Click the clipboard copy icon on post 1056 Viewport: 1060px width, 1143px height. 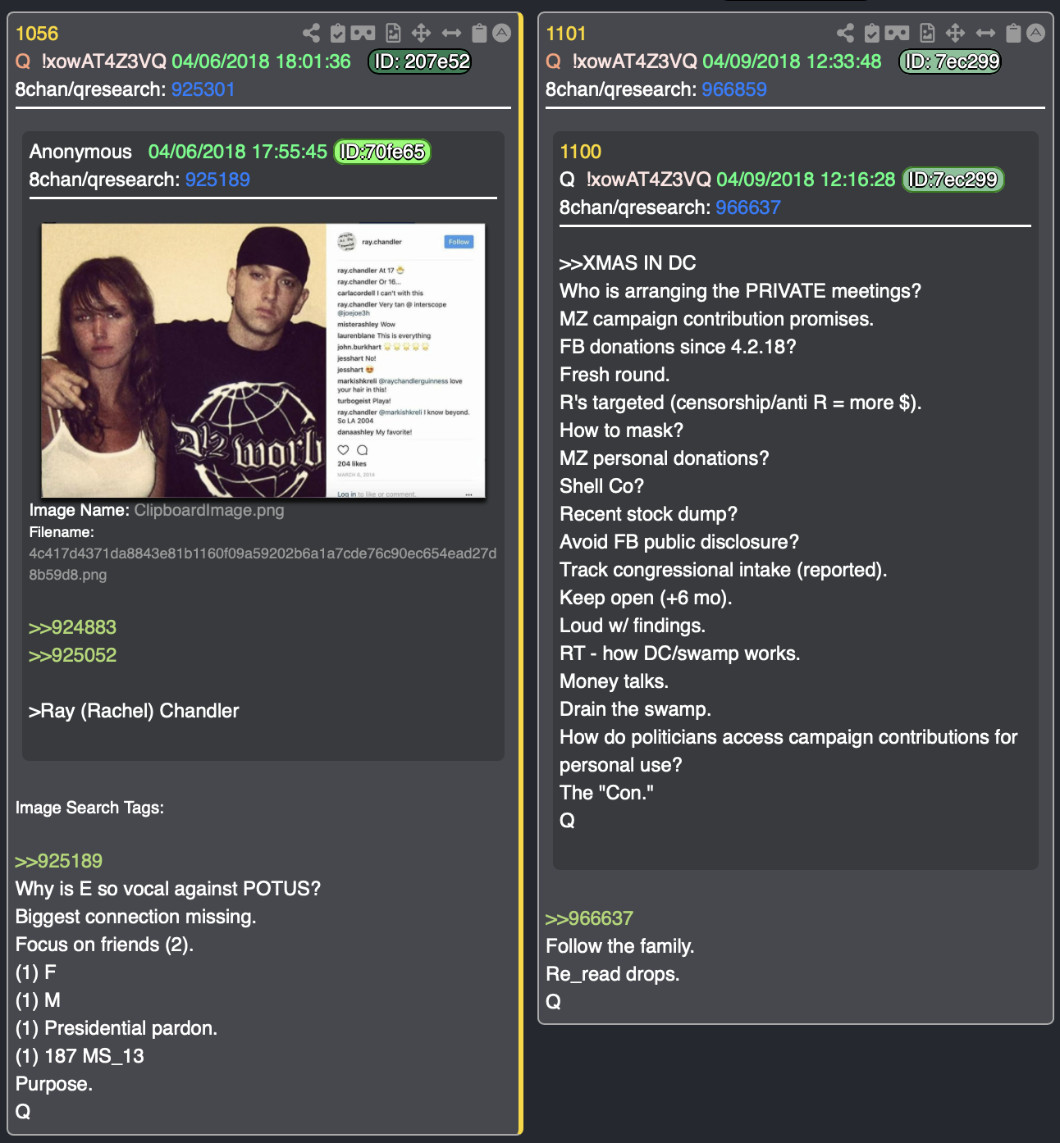click(479, 33)
